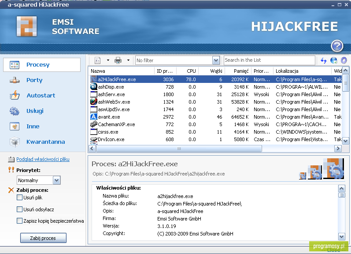Select the ashServ.exe process row
351x254 pixels.
(215, 94)
